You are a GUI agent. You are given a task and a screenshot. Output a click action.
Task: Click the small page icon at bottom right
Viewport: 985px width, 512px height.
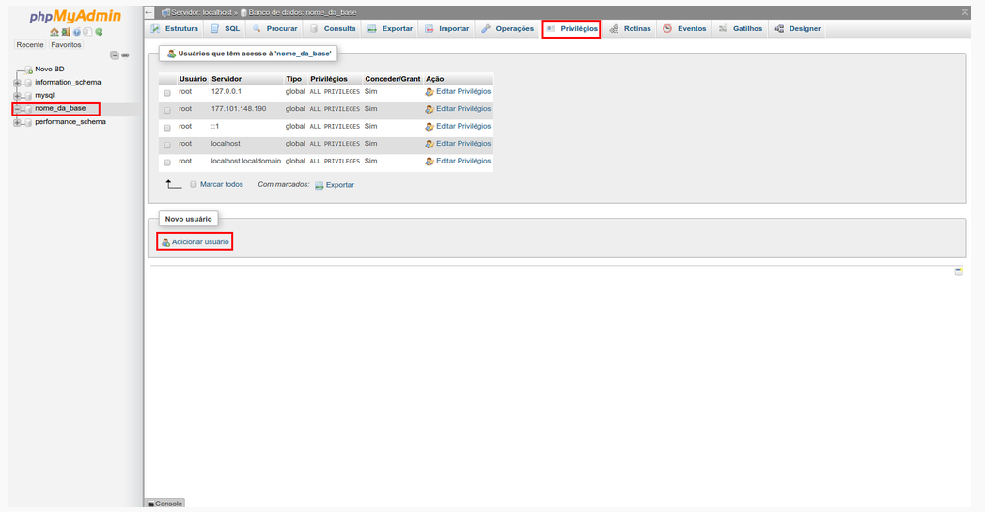click(x=959, y=272)
